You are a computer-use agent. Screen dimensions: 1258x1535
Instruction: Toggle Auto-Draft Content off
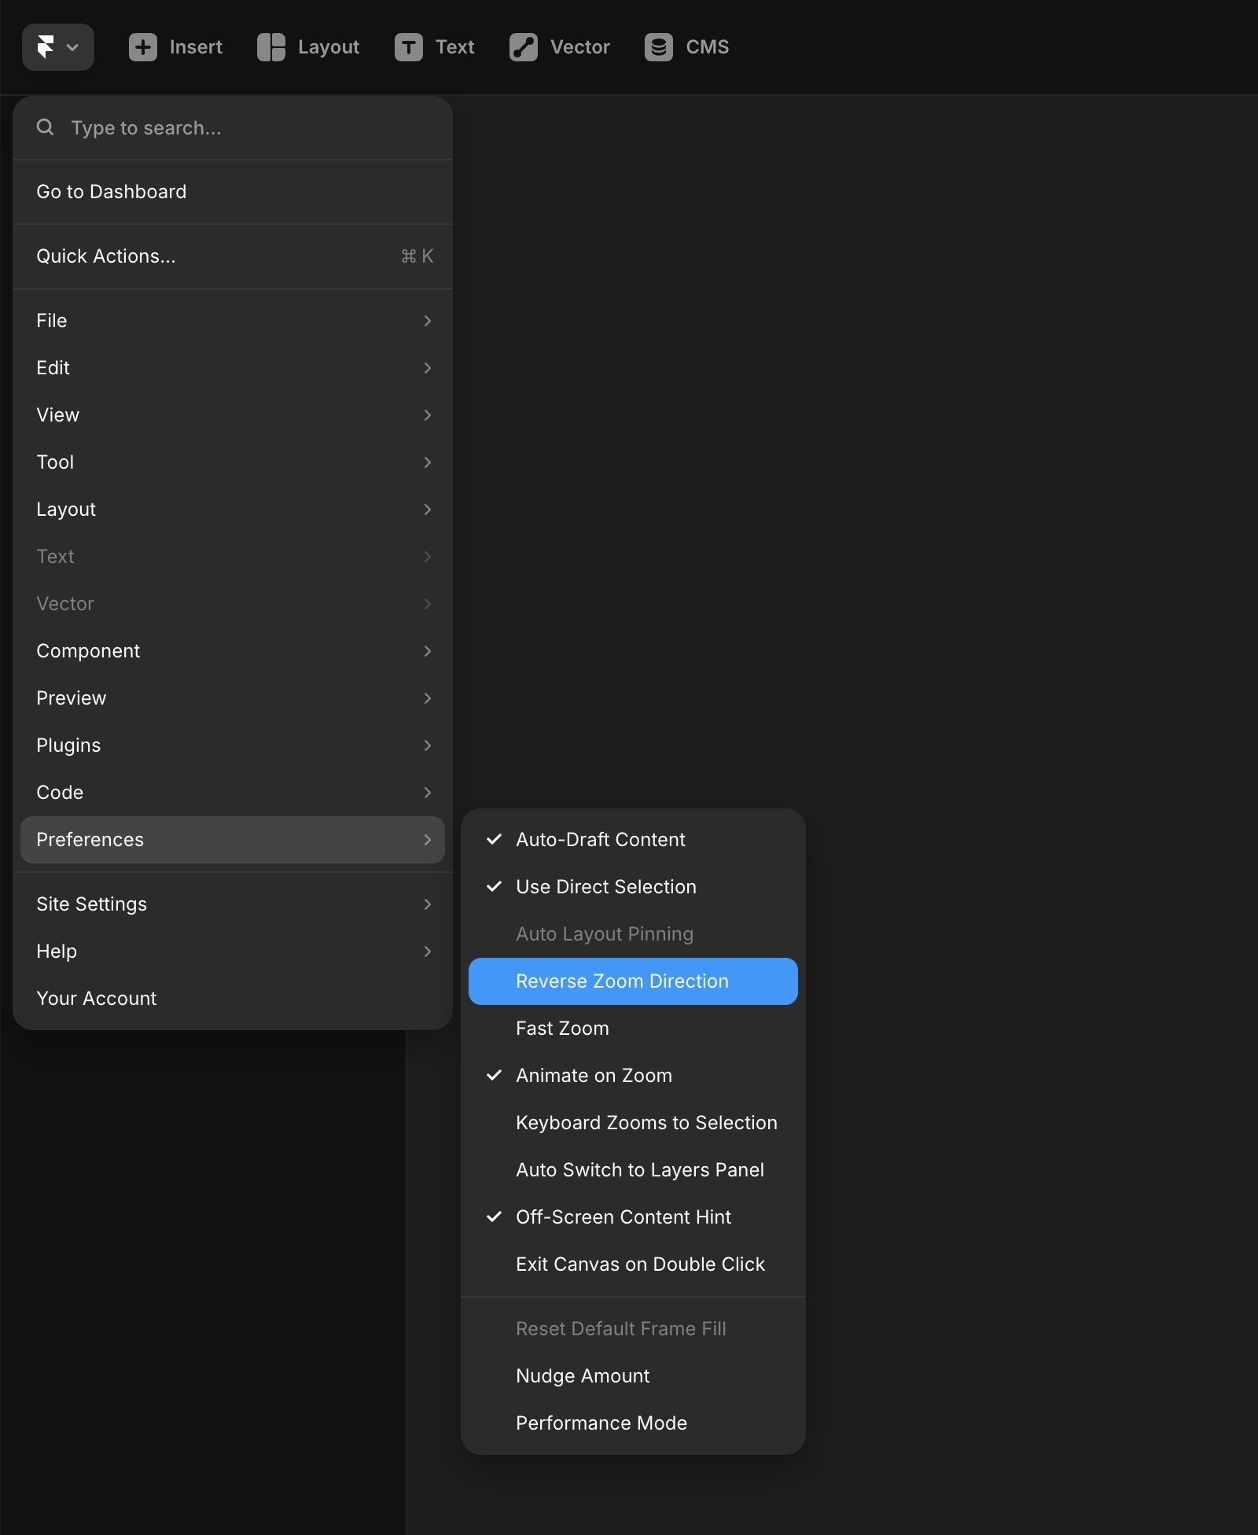coord(633,840)
